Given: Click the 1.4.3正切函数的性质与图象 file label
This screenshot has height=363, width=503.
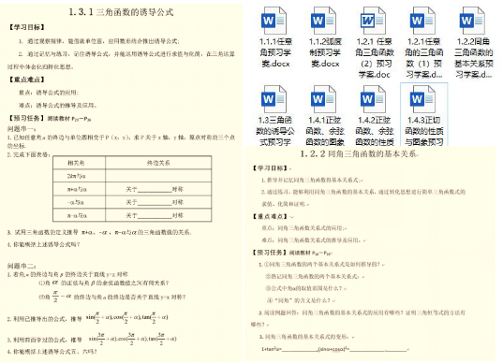Looking at the screenshot, I should [x=423, y=131].
